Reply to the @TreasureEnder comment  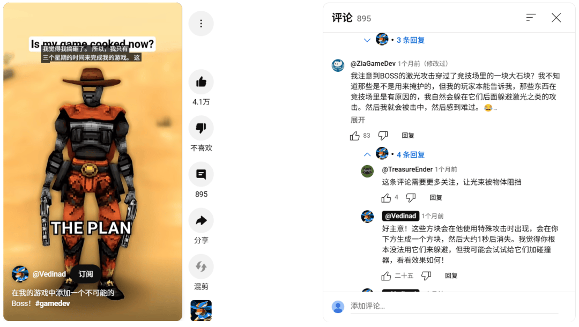point(436,198)
